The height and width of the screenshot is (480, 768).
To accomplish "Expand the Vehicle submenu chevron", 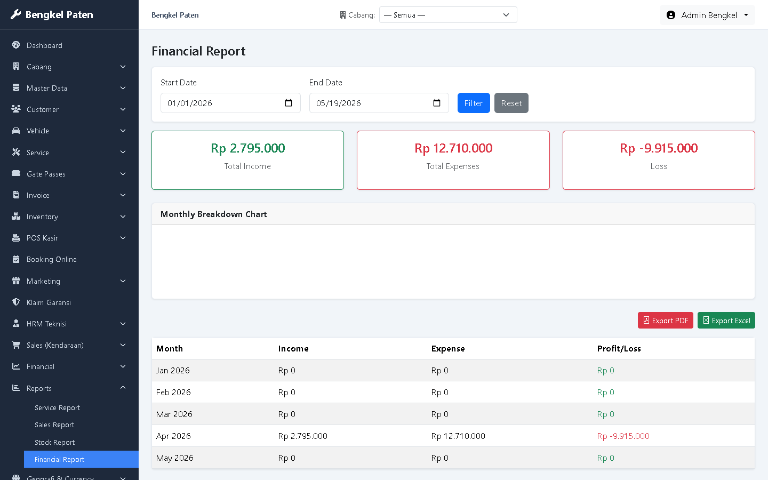I will [x=123, y=131].
